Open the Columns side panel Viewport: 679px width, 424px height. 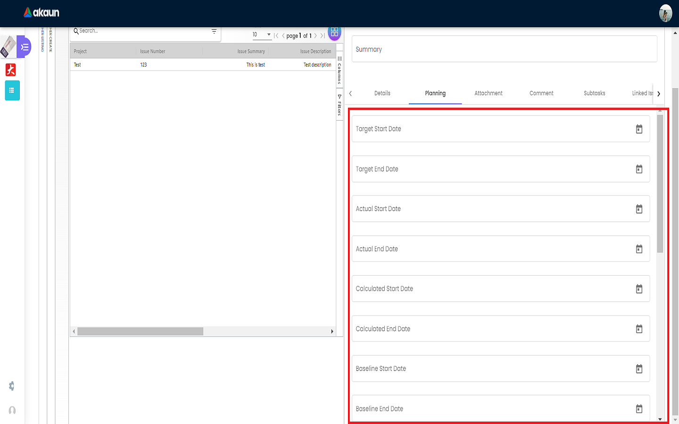coord(339,70)
